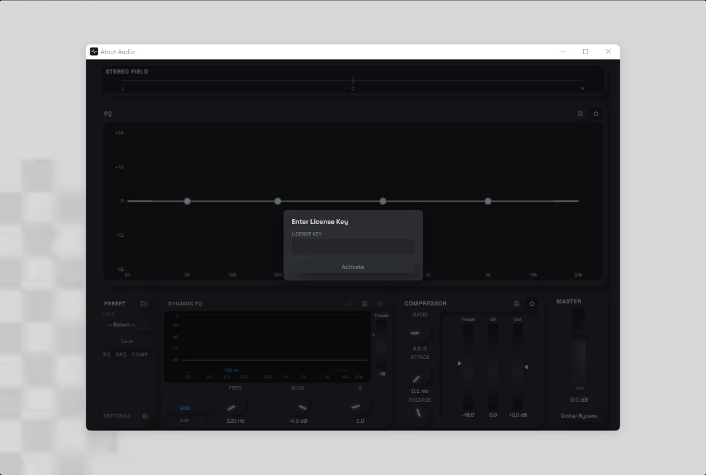Screen dimensions: 706x475
Task: Click the Global Bypass button
Action: click(x=578, y=415)
